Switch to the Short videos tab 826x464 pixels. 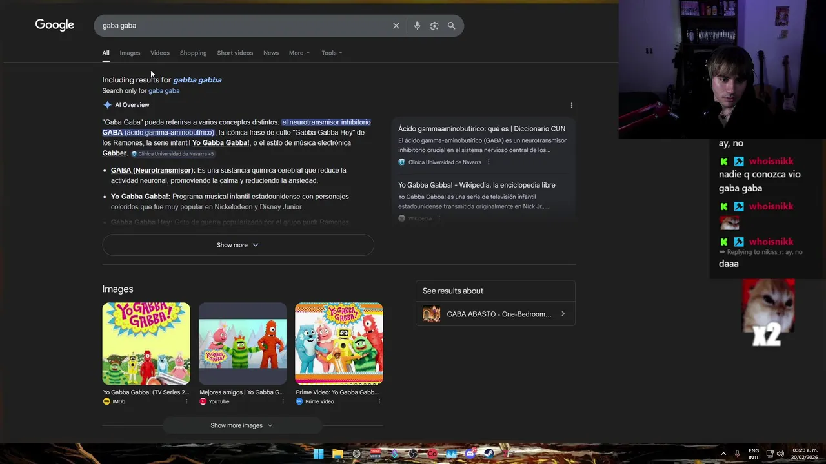(235, 53)
